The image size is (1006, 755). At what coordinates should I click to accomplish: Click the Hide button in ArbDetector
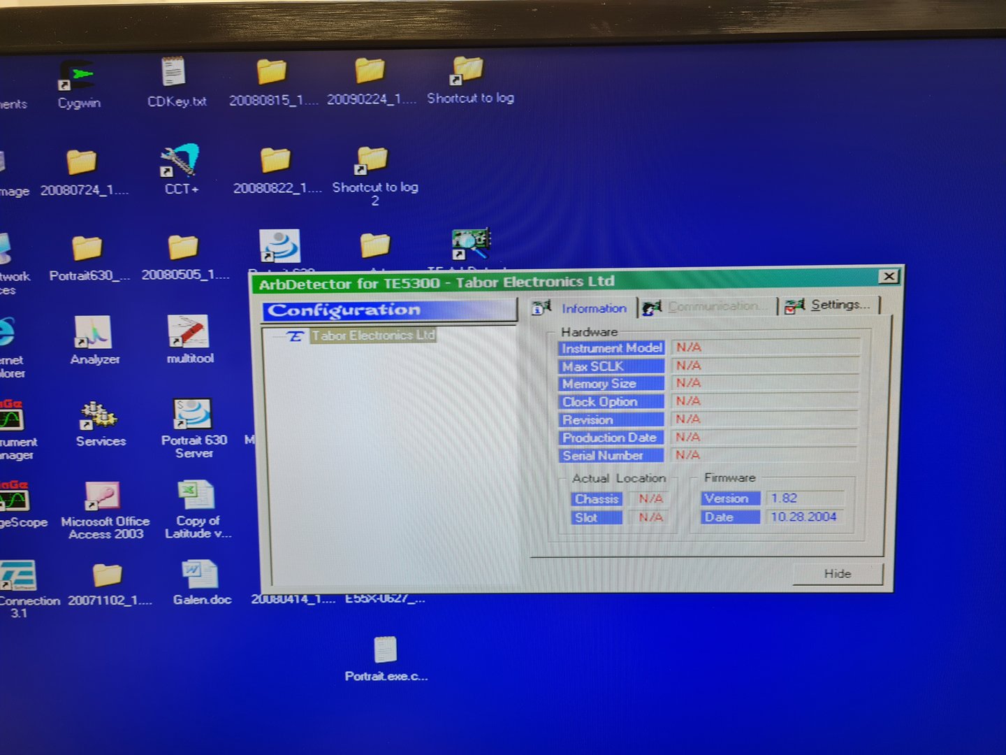coord(838,573)
